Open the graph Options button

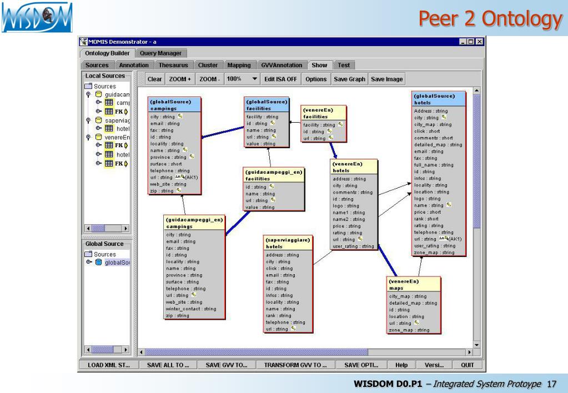[316, 79]
